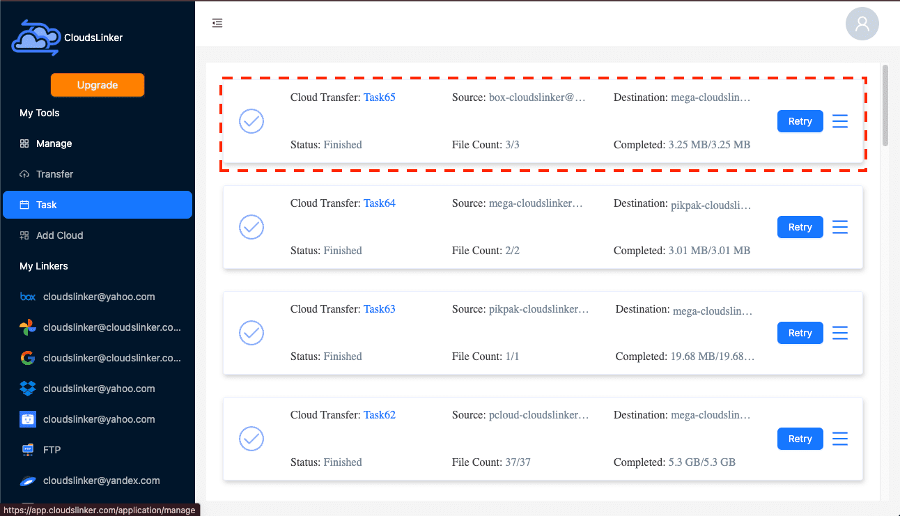Click the Manage grid icon
Image resolution: width=900 pixels, height=516 pixels.
pos(24,143)
